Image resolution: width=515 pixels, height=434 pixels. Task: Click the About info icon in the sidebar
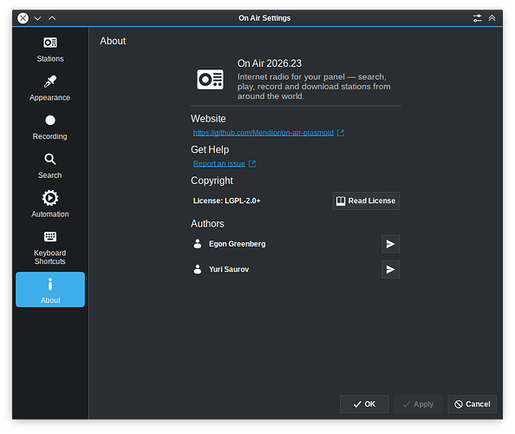pyautogui.click(x=50, y=285)
